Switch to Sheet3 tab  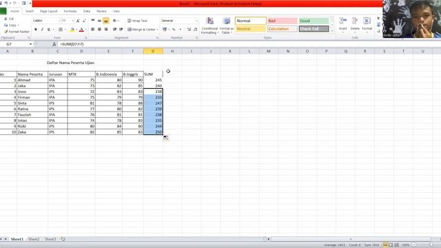[50, 239]
